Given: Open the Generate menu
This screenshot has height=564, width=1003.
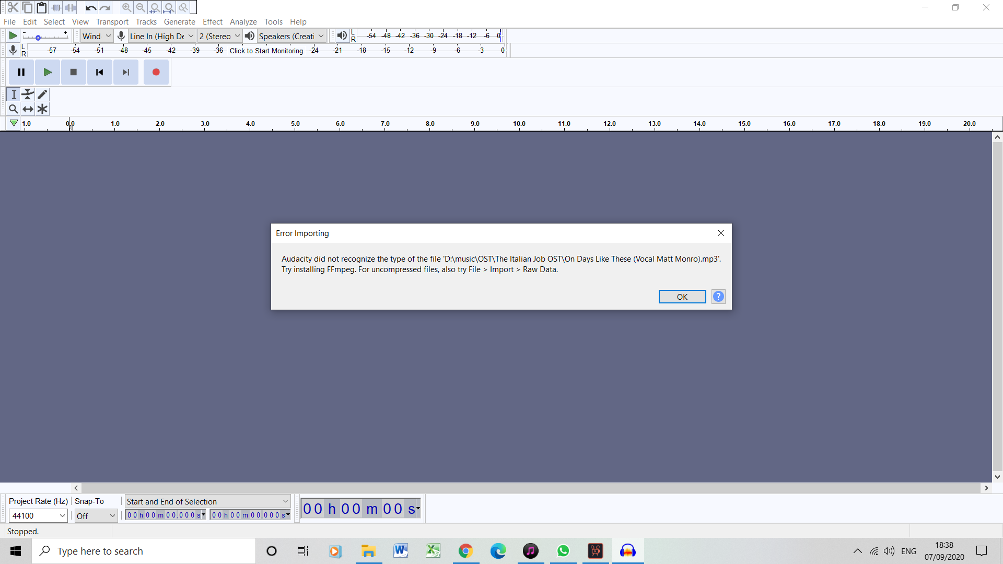Looking at the screenshot, I should coord(180,21).
